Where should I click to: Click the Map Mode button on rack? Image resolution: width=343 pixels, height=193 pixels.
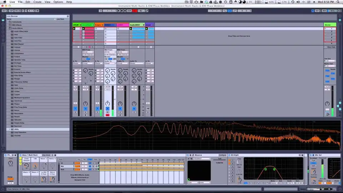[46, 155]
